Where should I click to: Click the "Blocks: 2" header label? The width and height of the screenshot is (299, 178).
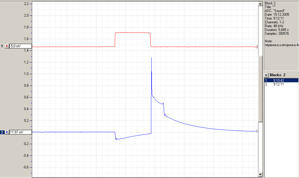point(277,75)
